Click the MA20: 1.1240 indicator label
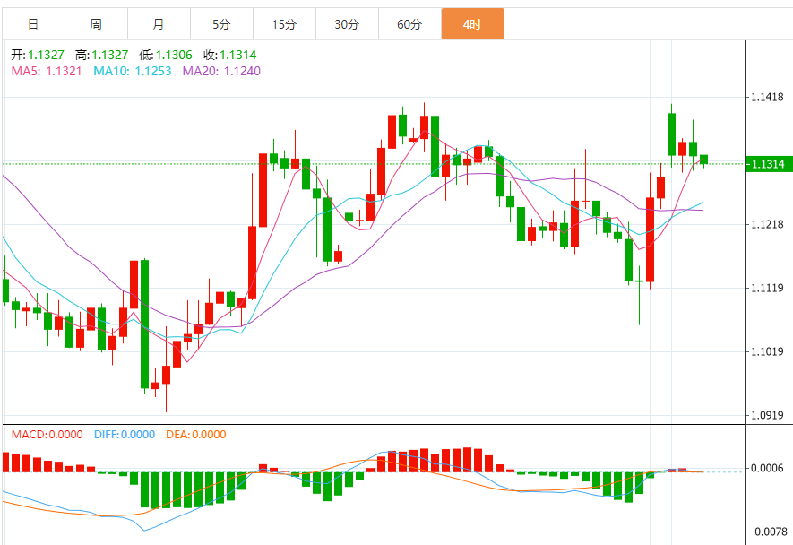This screenshot has height=545, width=793. coord(221,71)
